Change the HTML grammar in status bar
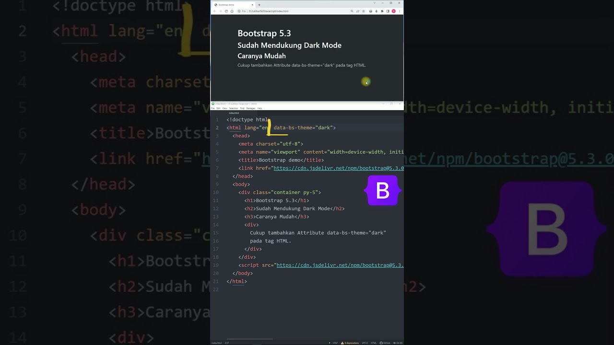 point(374,343)
